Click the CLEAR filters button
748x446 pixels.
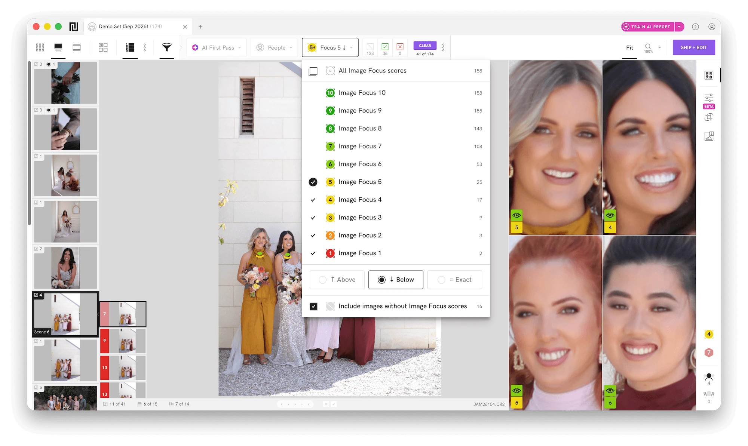point(425,46)
